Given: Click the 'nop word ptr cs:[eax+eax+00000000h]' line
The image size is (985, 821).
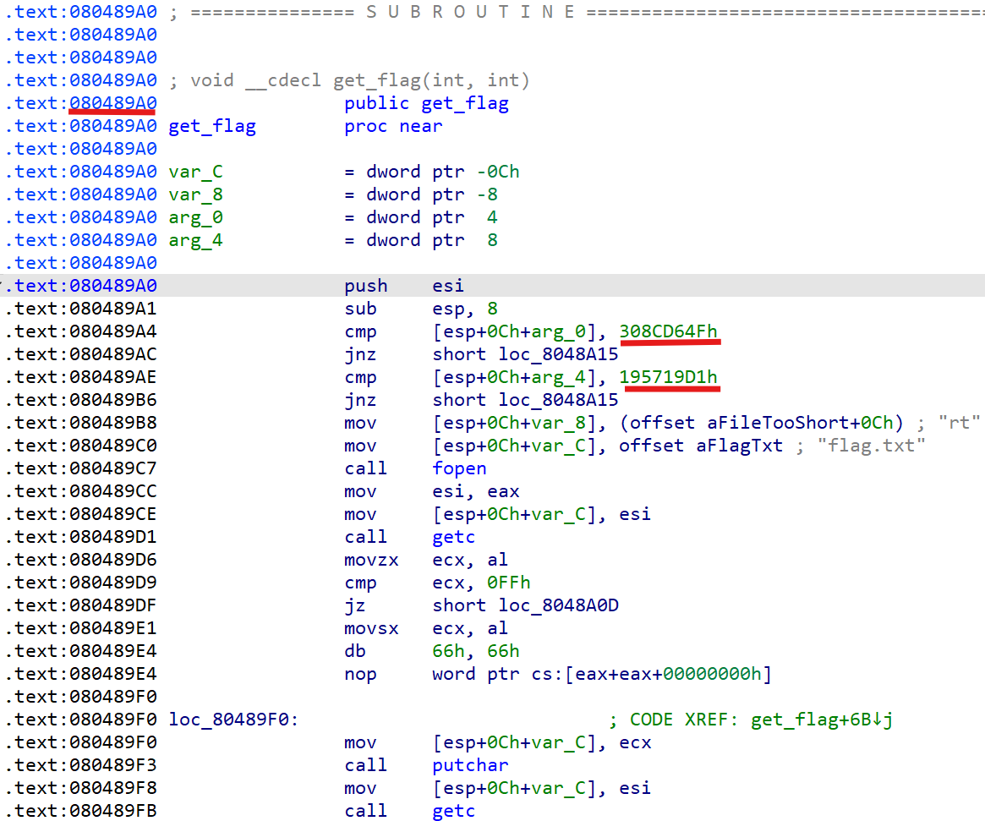Looking at the screenshot, I should [558, 674].
